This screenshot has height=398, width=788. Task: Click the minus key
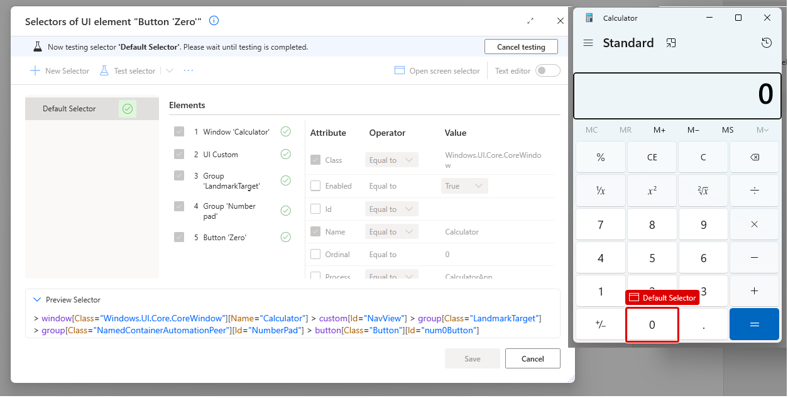(755, 258)
